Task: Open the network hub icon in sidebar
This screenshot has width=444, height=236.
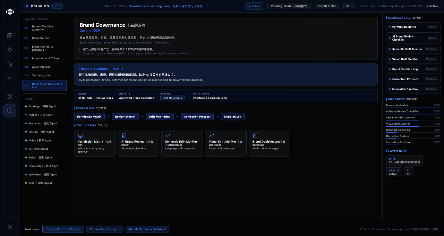Action: [x=10, y=96]
